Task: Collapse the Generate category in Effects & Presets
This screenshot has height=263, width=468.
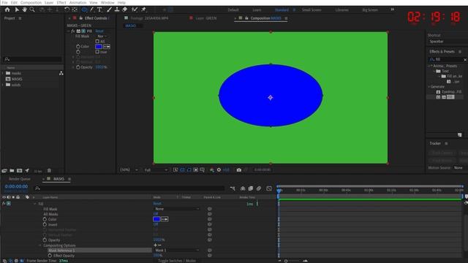Action: pyautogui.click(x=429, y=86)
